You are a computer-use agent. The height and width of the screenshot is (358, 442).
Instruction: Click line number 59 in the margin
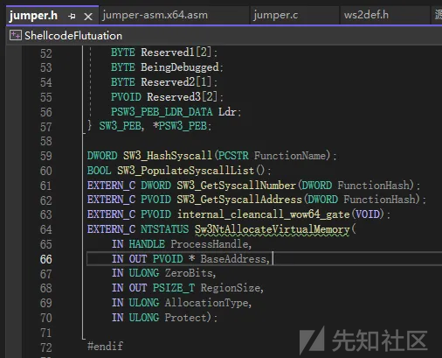[46, 156]
